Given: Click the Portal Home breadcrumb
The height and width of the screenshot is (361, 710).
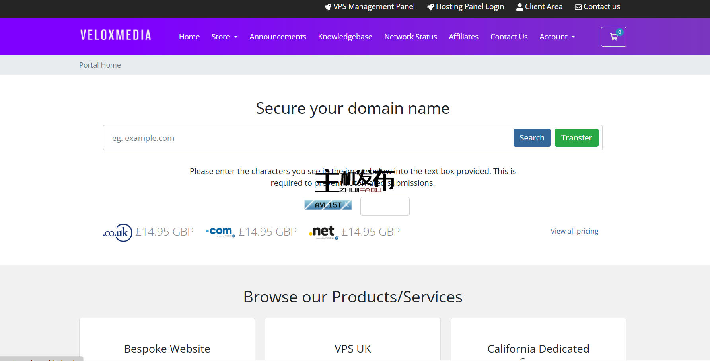Looking at the screenshot, I should click(100, 65).
